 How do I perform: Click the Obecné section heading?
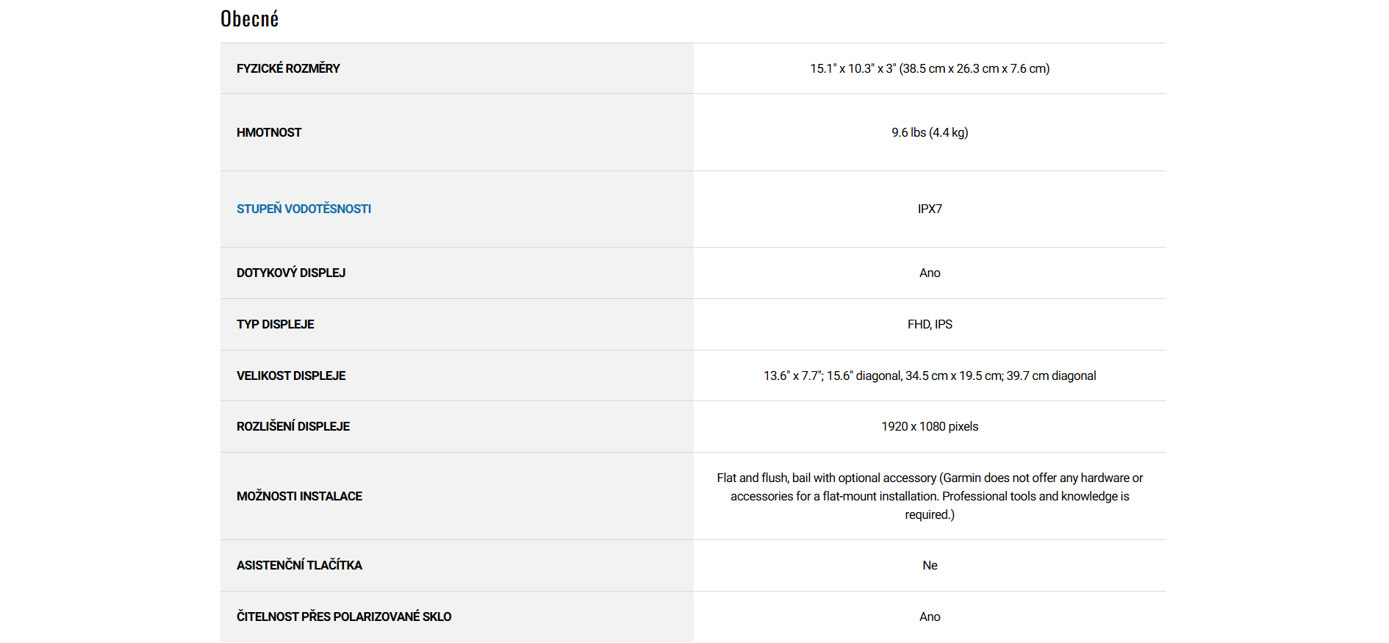[x=249, y=19]
